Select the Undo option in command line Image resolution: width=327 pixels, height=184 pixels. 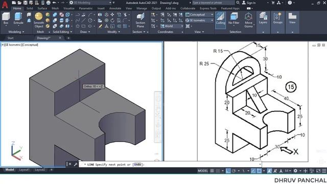point(137,165)
